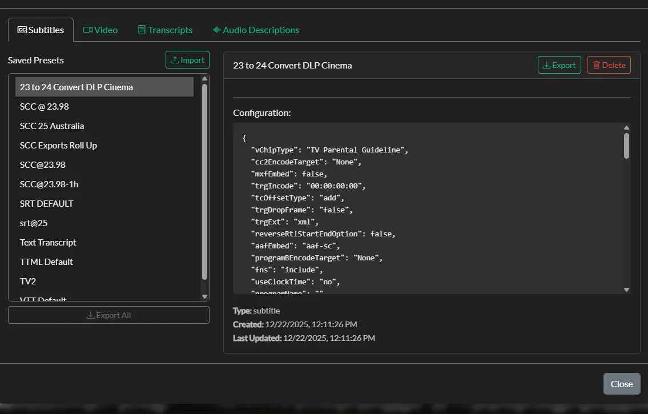Select the SCC @ 23.98 preset
Screen dimensions: 648x414
[104, 107]
